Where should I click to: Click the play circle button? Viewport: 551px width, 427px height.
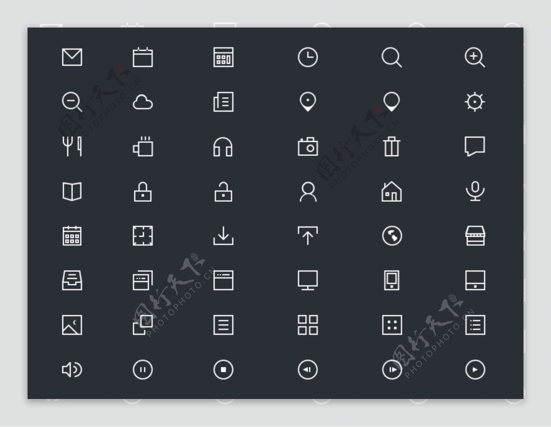click(x=475, y=370)
